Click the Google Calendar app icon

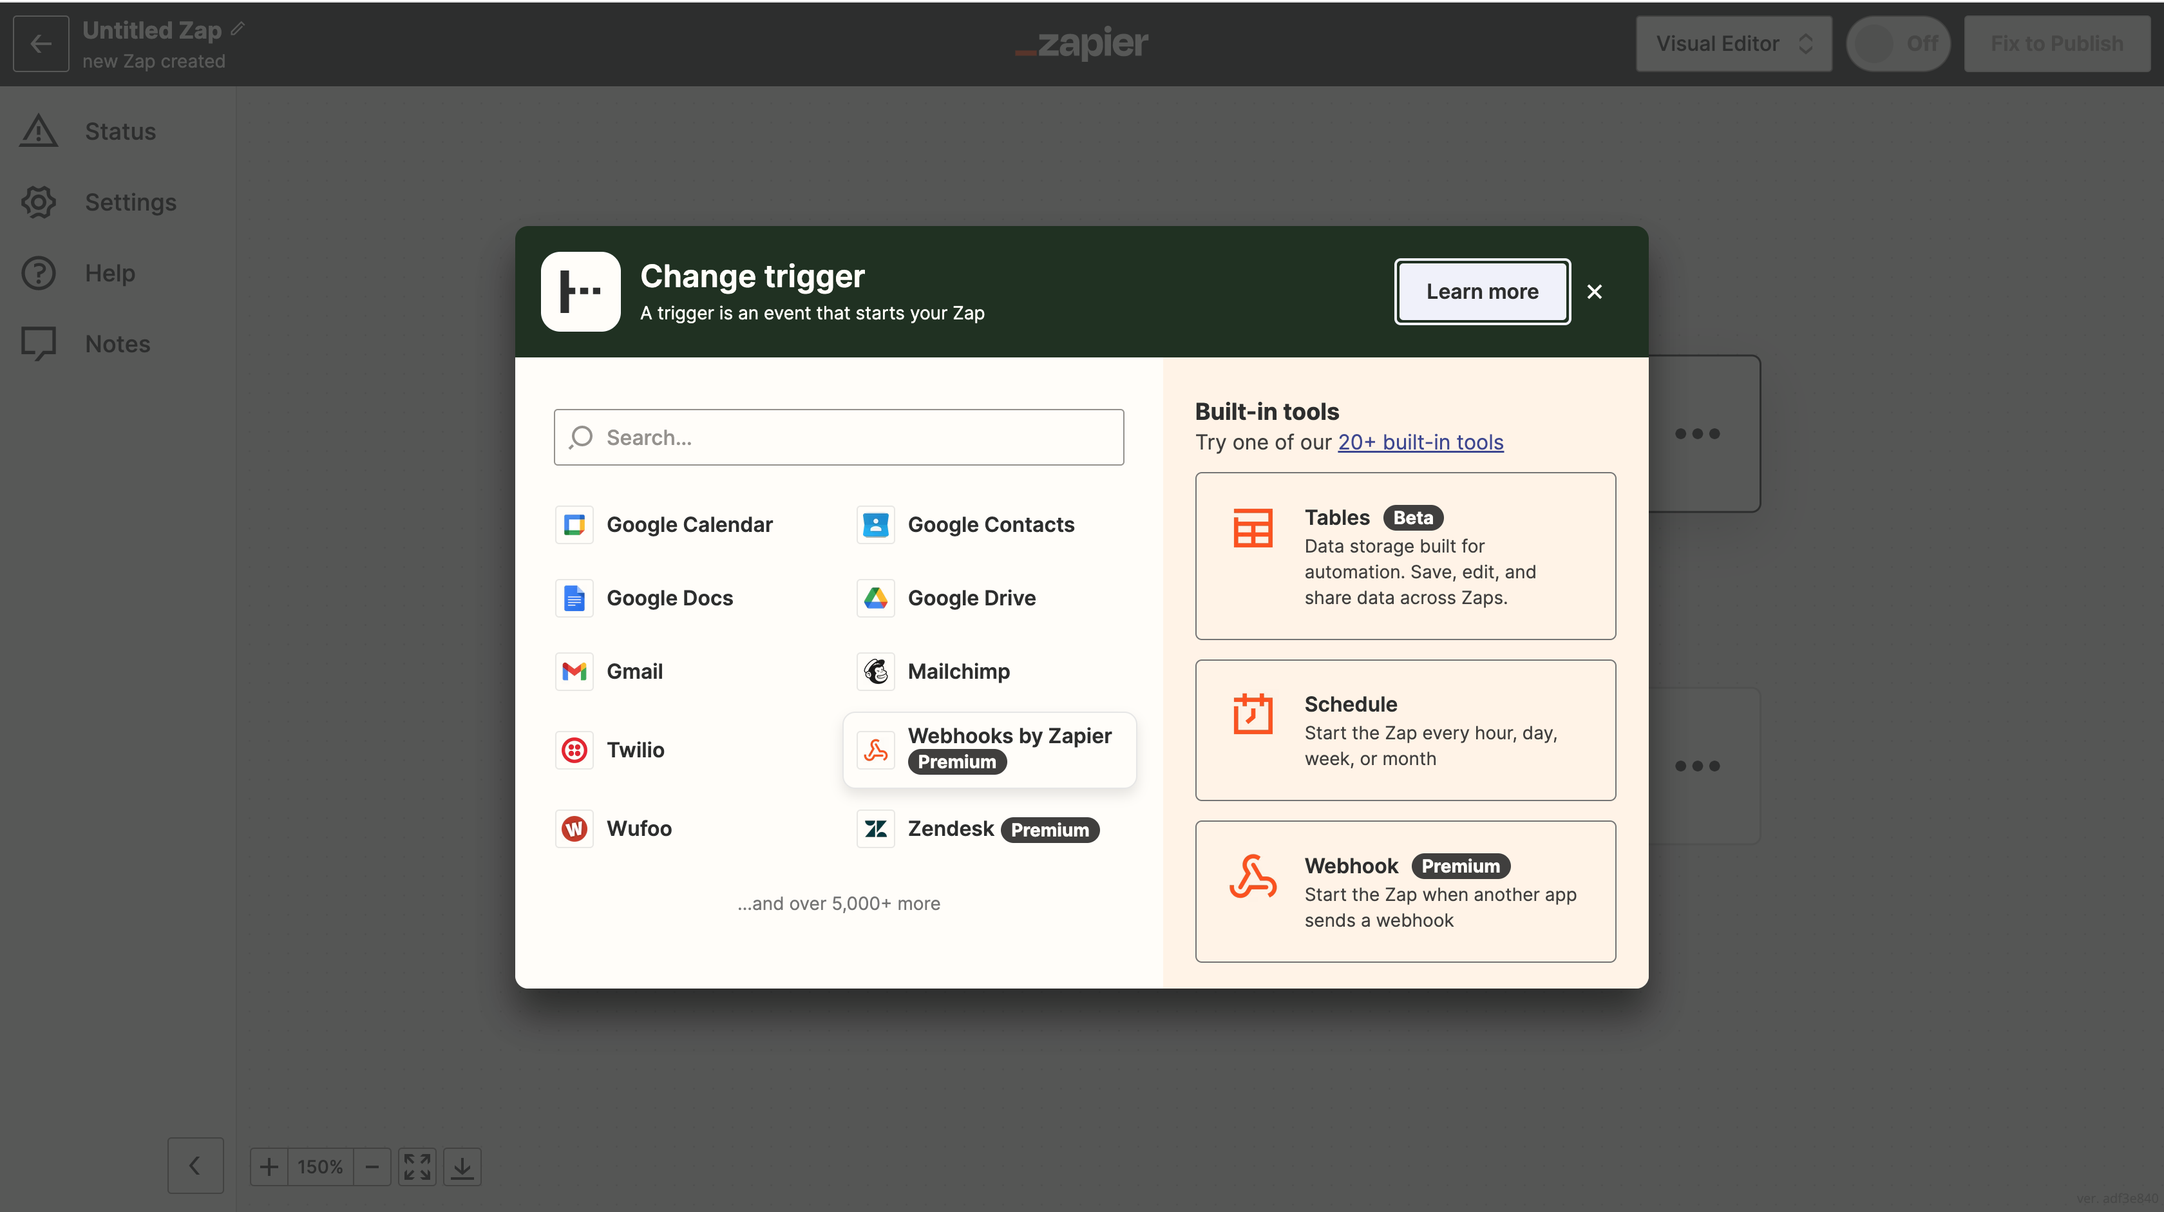point(574,525)
